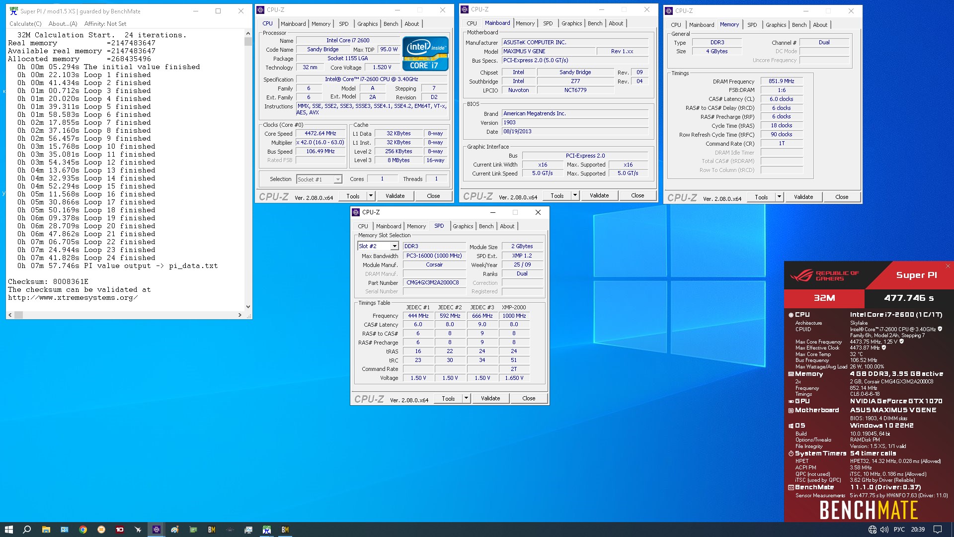The height and width of the screenshot is (537, 954).
Task: Click the CAS# Latency value 6.0 clocks
Action: 782,99
